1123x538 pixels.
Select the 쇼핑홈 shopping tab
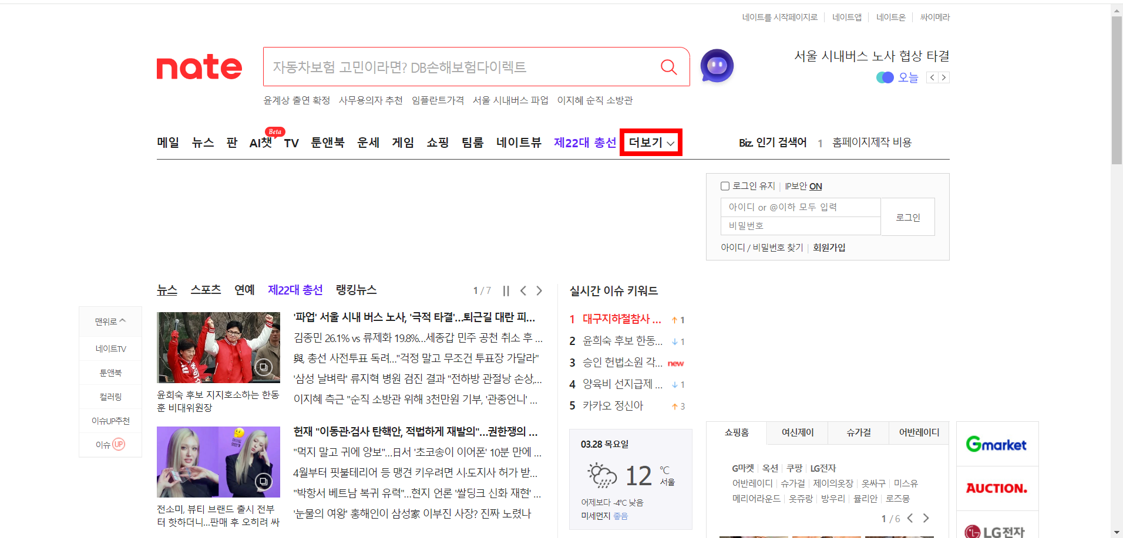click(737, 432)
